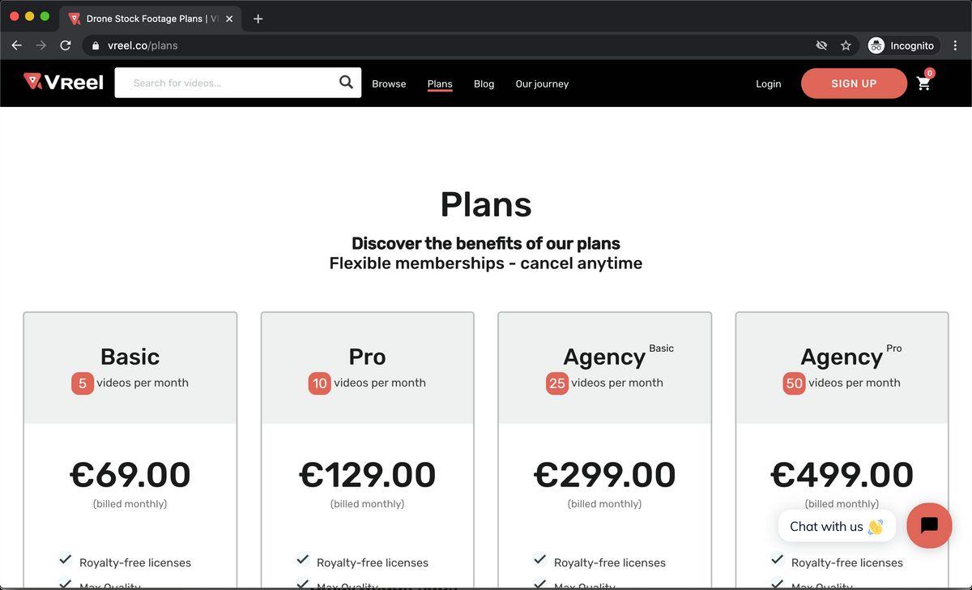Click the search magnifier icon

pyautogui.click(x=346, y=82)
